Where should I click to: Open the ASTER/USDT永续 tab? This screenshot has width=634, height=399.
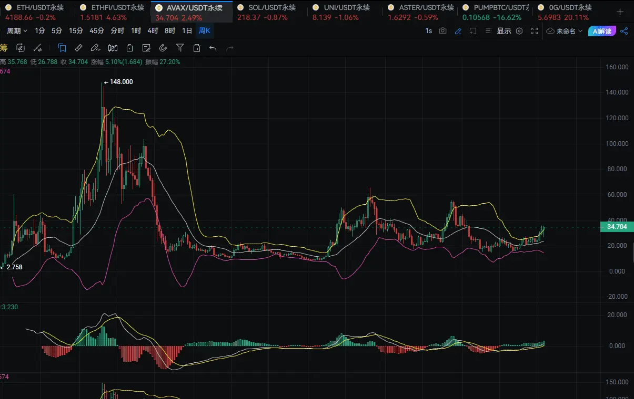point(421,12)
